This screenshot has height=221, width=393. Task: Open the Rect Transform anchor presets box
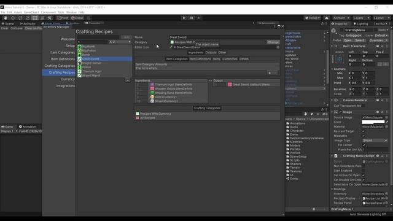pyautogui.click(x=340, y=59)
